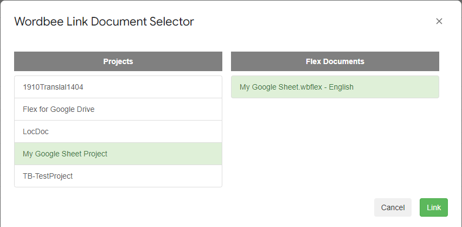Click the green Link button
This screenshot has height=227, width=462.
pyautogui.click(x=433, y=207)
